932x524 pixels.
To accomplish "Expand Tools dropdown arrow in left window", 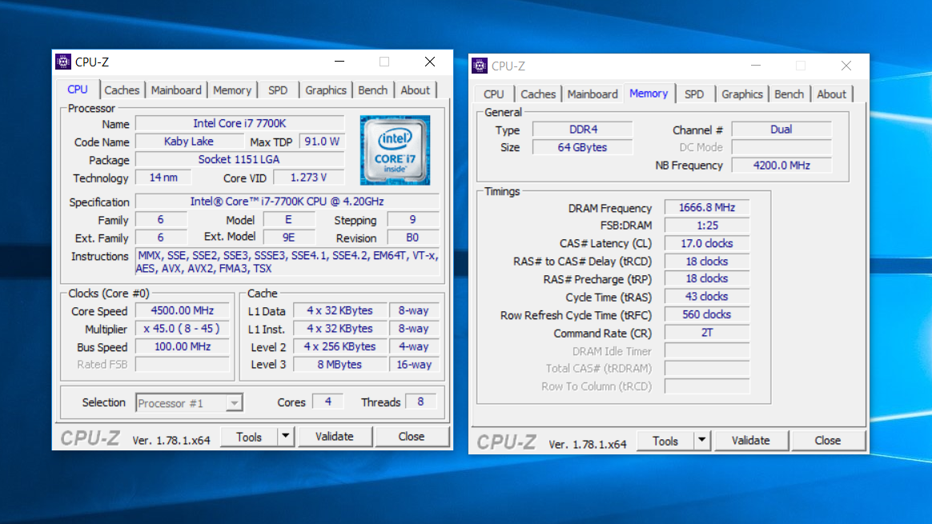I will point(286,437).
